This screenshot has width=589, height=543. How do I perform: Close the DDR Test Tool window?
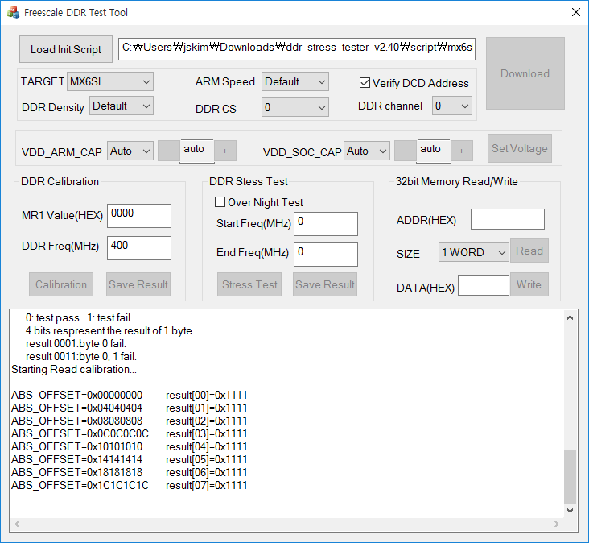[575, 12]
